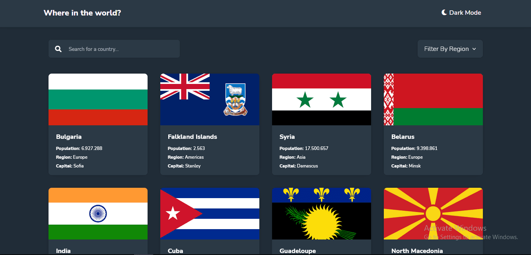The image size is (531, 255).
Task: Select the India flag image
Action: pos(98,214)
